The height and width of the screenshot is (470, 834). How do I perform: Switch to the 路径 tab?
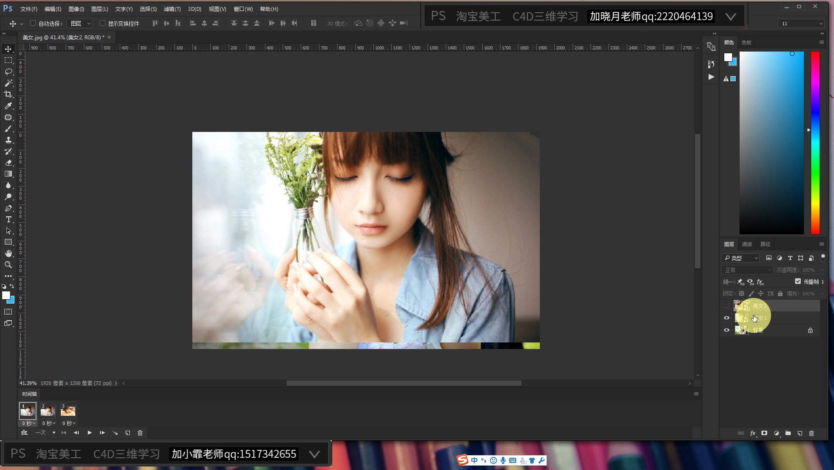pos(765,244)
